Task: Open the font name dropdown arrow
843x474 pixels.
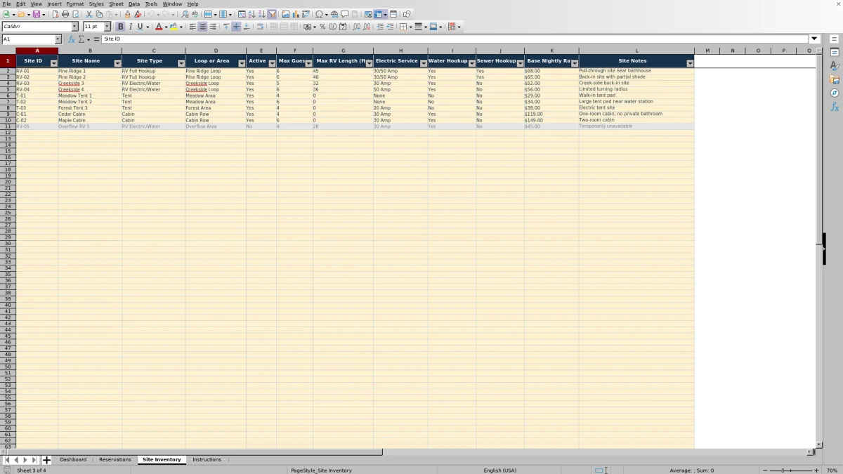Action: 74,27
